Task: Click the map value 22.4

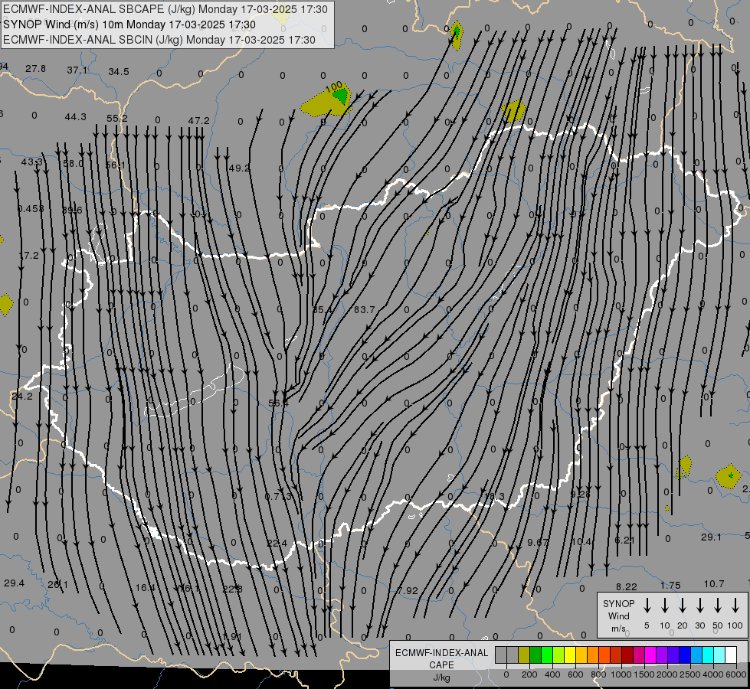Action: (x=277, y=543)
